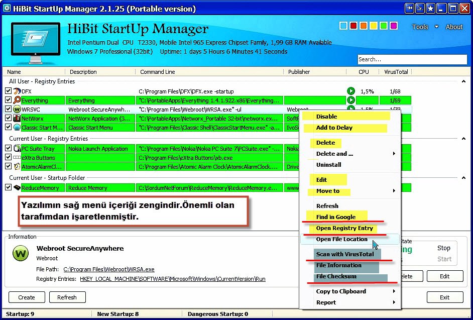The height and width of the screenshot is (320, 473).
Task: Click the Create button
Action: 27,297
